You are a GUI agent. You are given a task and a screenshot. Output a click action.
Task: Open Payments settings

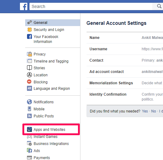(42, 158)
